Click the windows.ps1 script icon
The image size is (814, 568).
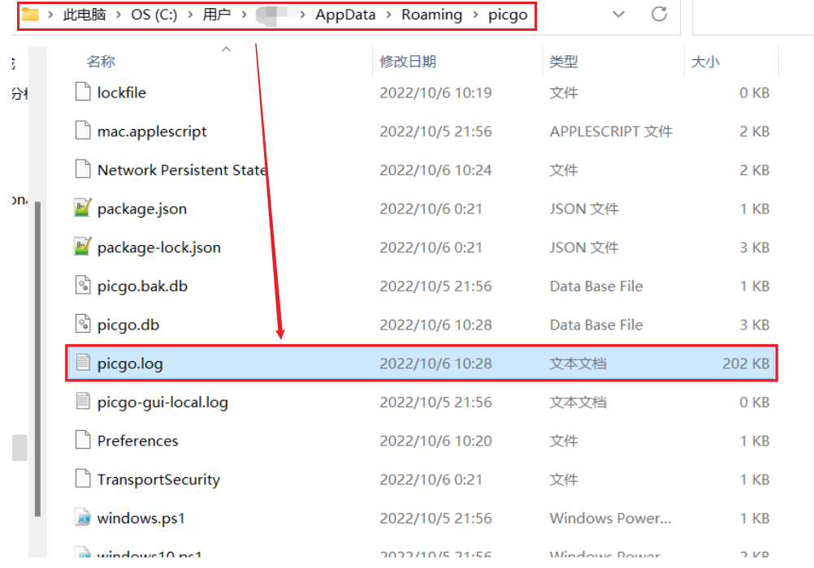click(83, 518)
